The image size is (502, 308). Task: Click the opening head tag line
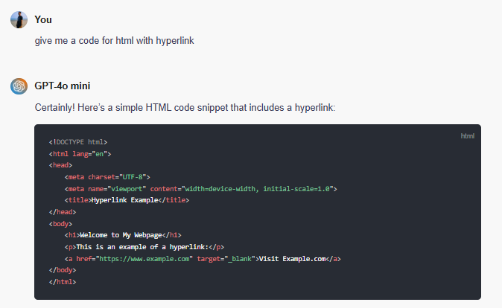[x=61, y=165]
